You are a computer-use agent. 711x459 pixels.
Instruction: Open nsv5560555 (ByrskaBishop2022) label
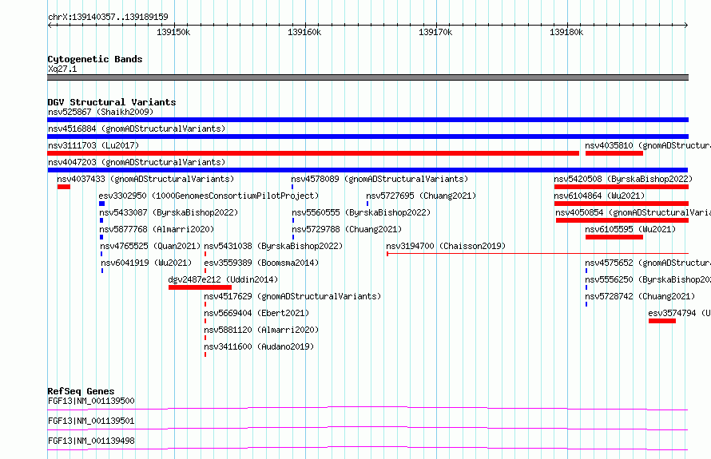361,212
